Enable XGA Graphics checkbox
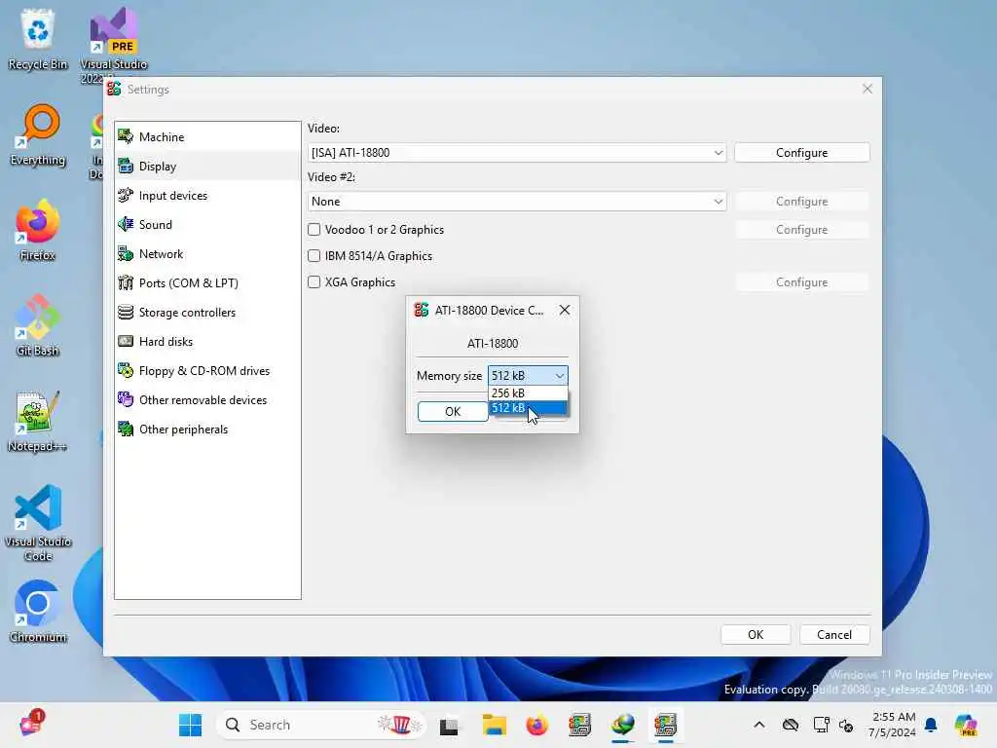Screen dimensions: 997x748 pyautogui.click(x=314, y=281)
